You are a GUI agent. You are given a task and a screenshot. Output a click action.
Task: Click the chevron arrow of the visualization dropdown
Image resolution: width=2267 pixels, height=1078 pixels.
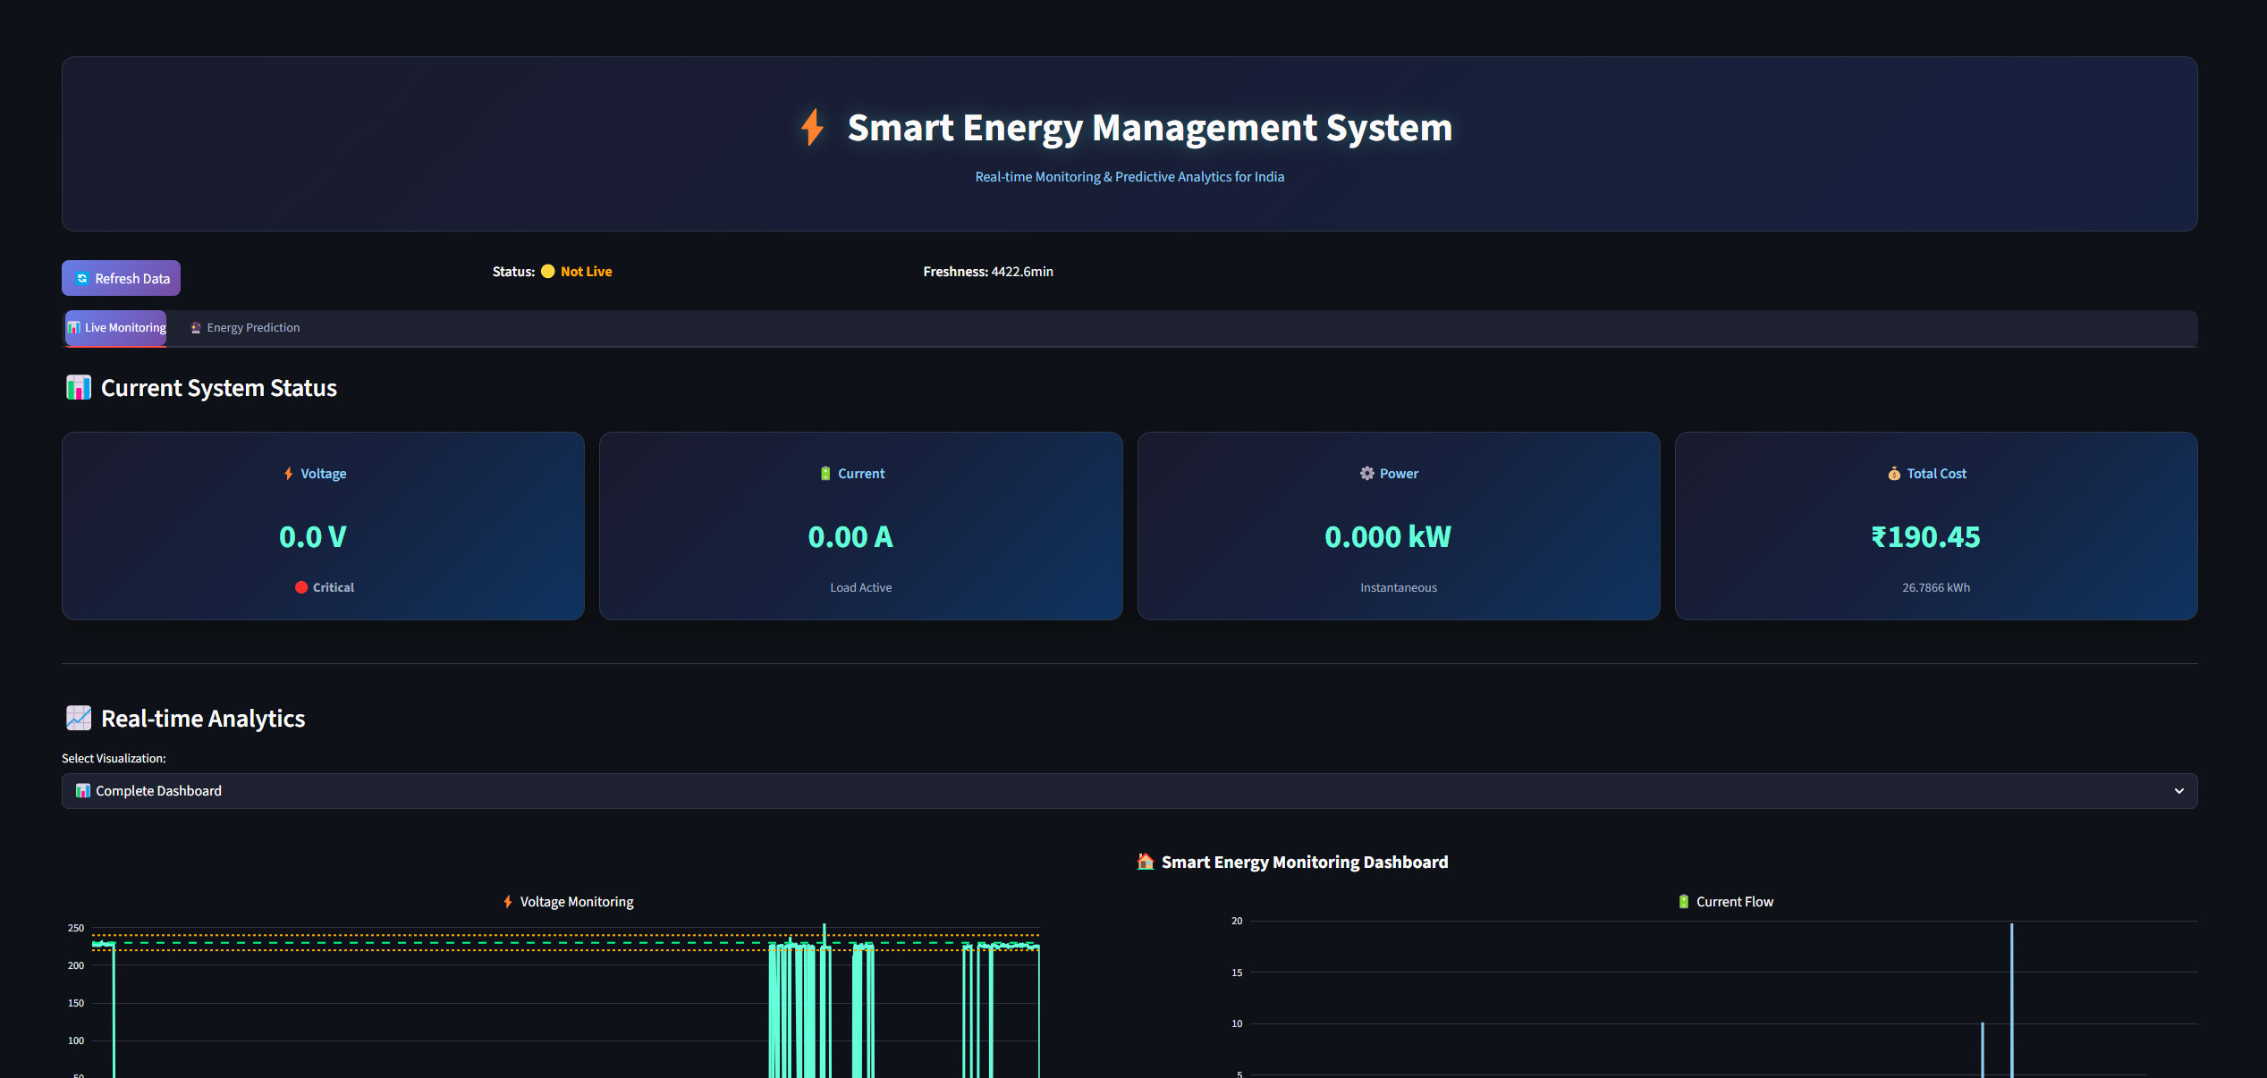coord(2179,791)
